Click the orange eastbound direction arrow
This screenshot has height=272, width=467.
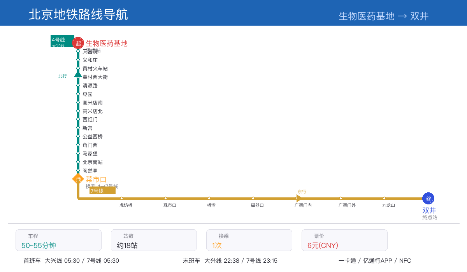click(299, 199)
